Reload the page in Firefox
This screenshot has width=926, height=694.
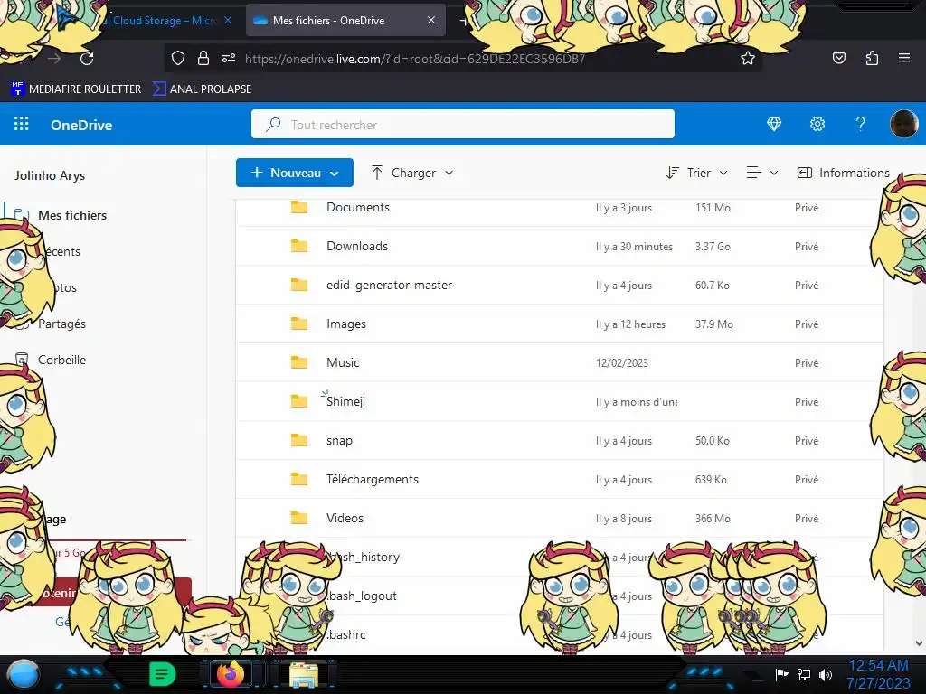87,59
